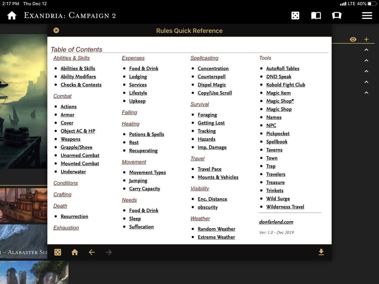The width and height of the screenshot is (379, 284).
Task: Collapse the fifth chevron in right panel
Action: (x=366, y=92)
